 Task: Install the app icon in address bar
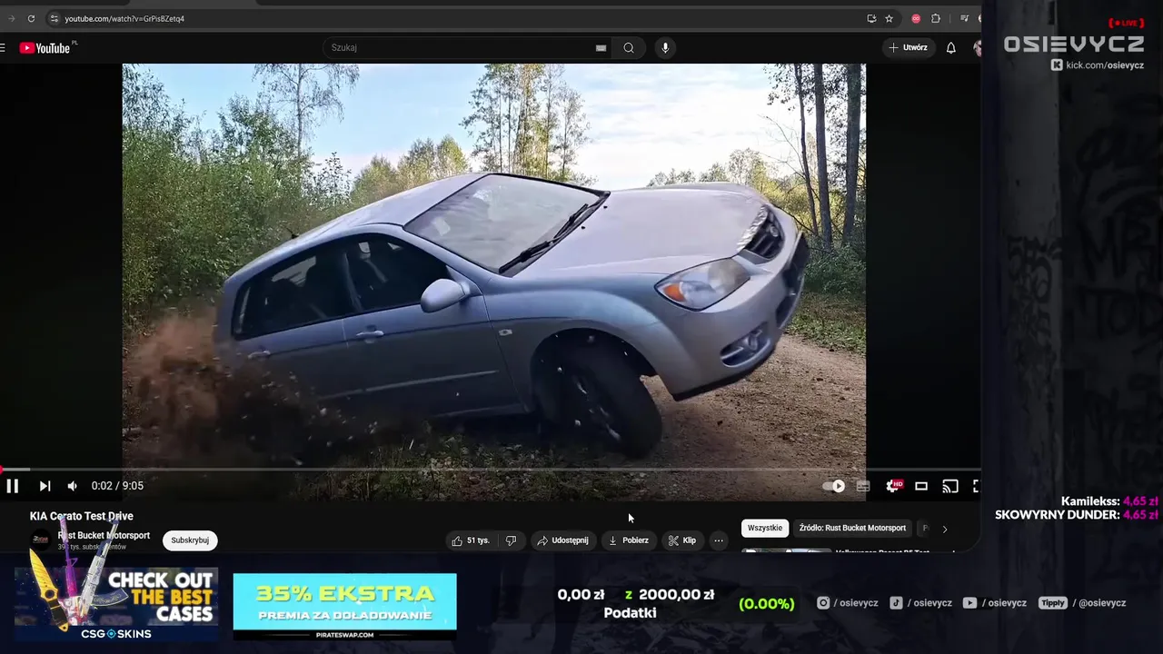[x=871, y=18]
